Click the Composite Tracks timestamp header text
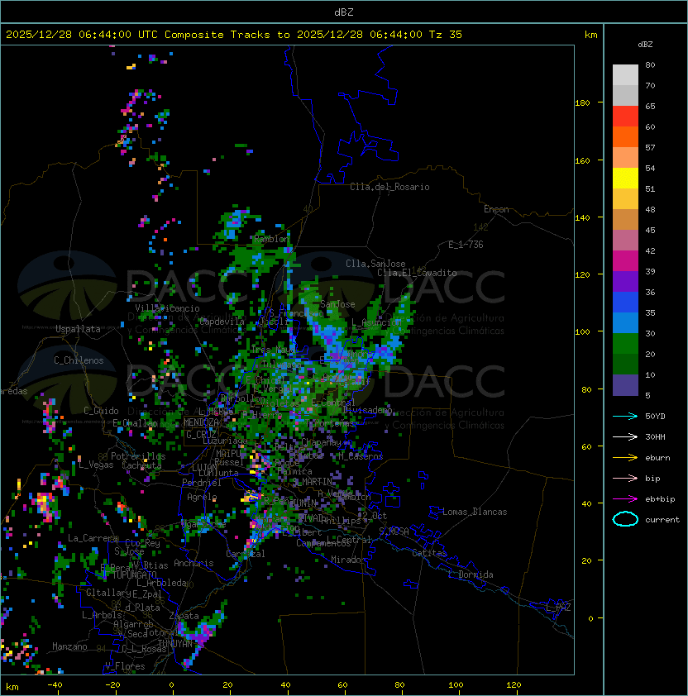Image resolution: width=688 pixels, height=696 pixels. click(234, 35)
